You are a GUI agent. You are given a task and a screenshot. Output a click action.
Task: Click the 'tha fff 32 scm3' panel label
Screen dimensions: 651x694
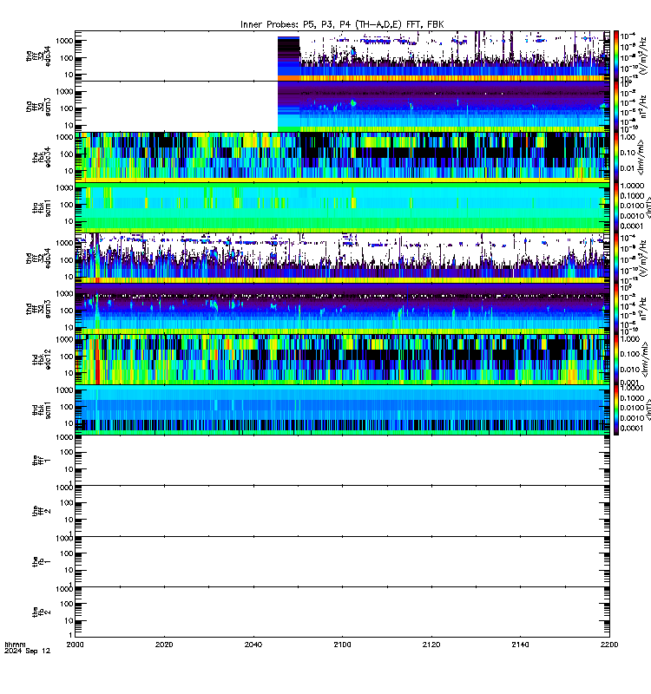(38, 107)
